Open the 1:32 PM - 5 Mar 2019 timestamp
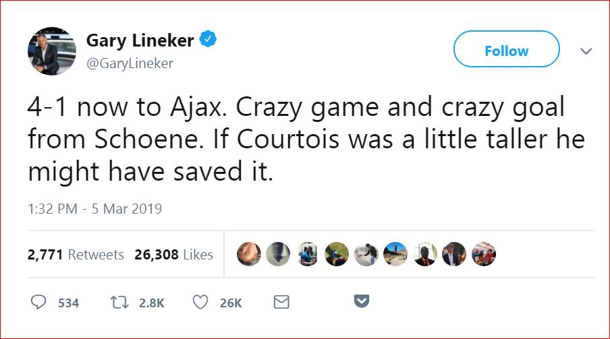 [x=94, y=209]
